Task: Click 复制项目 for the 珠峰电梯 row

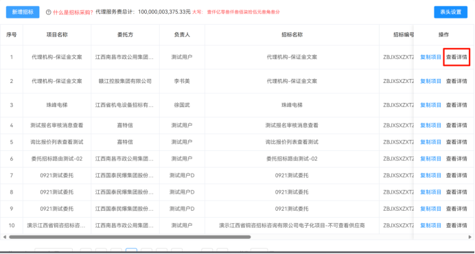Action: 430,105
